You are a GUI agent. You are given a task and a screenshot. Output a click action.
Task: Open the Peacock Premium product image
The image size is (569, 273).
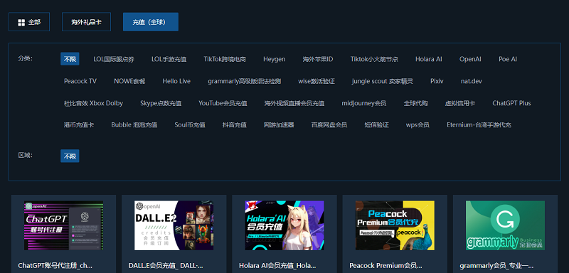395,225
